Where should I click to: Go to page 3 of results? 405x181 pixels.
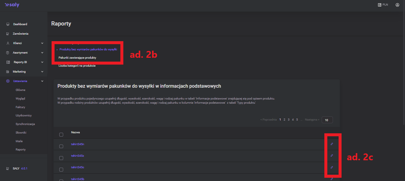coord(288,120)
